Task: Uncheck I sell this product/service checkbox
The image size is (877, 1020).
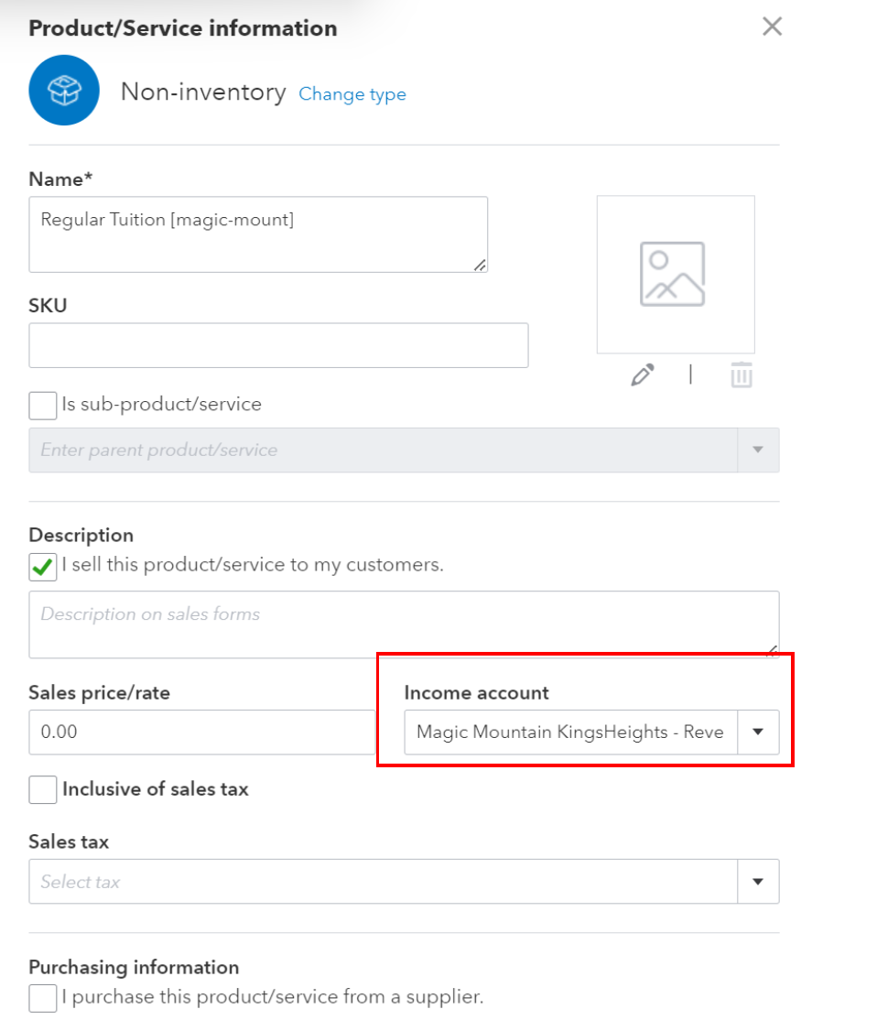Action: [43, 567]
